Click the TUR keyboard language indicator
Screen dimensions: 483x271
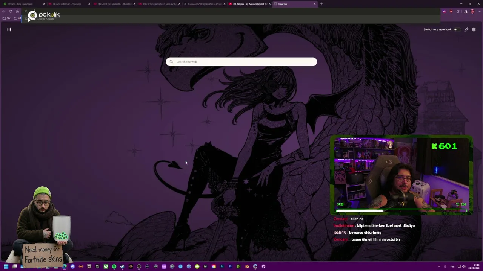click(452, 266)
